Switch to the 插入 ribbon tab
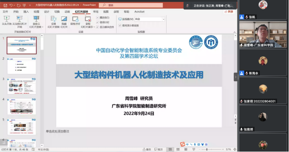Image resolution: width=289 pixels, height=152 pixels. click(x=26, y=11)
